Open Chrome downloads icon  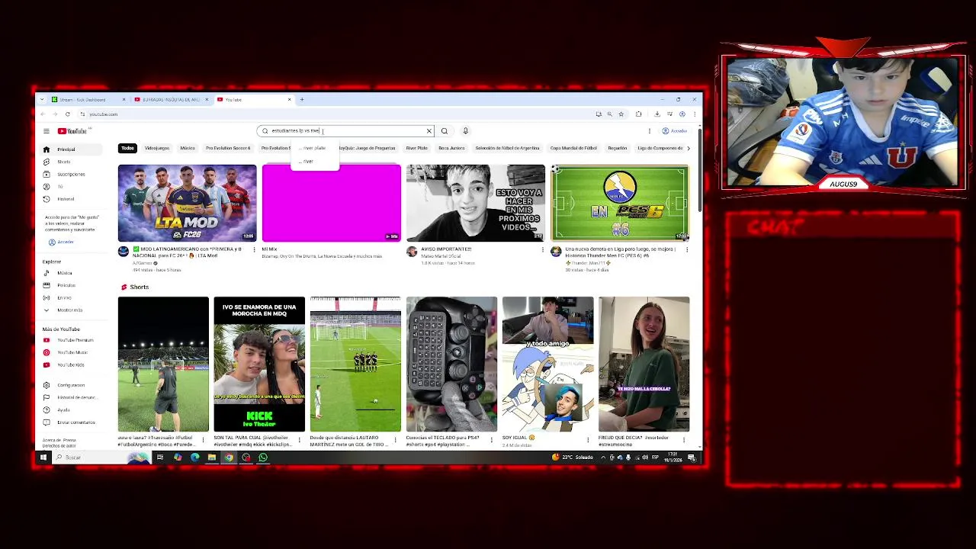point(657,114)
